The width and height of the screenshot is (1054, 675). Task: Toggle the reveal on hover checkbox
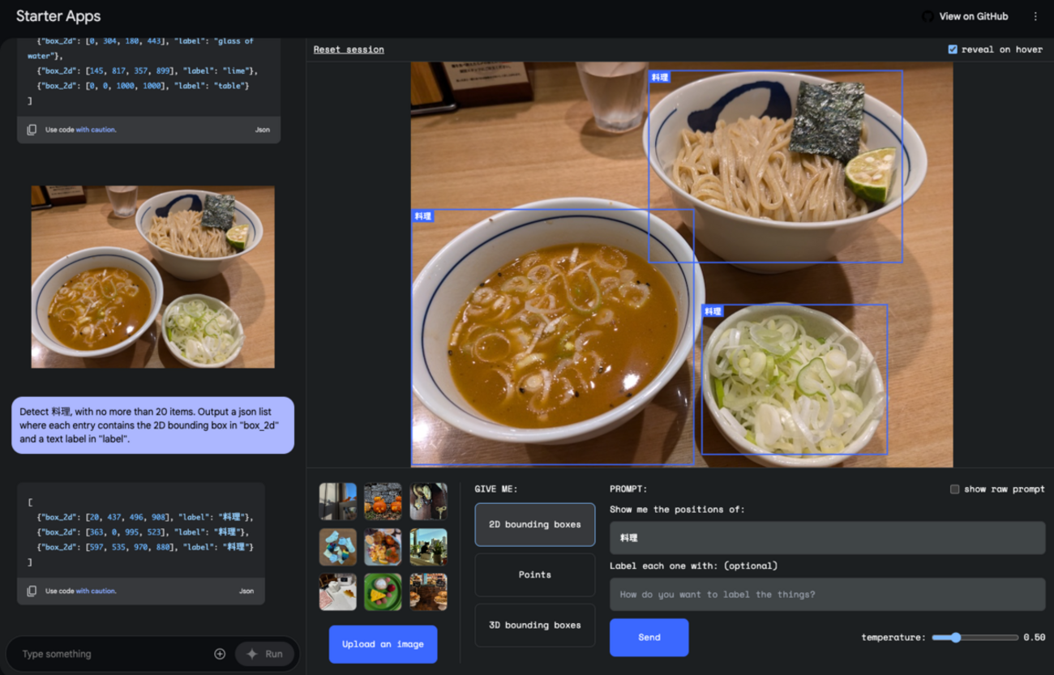tap(953, 49)
